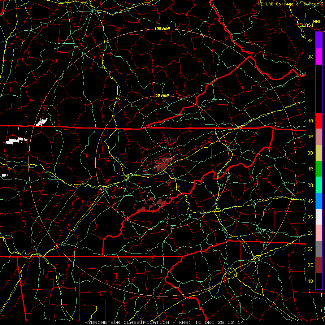Click the HYDROMETEOR CLASSIFICATION title text
This screenshot has width=325, height=325.
(127, 322)
